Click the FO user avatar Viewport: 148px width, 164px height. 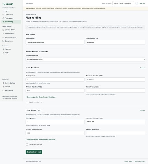coord(137,3)
